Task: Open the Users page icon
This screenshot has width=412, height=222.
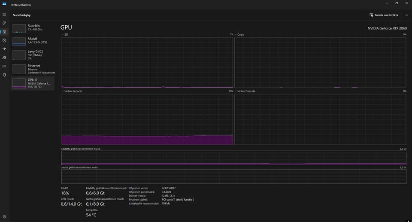Action: click(x=4, y=58)
